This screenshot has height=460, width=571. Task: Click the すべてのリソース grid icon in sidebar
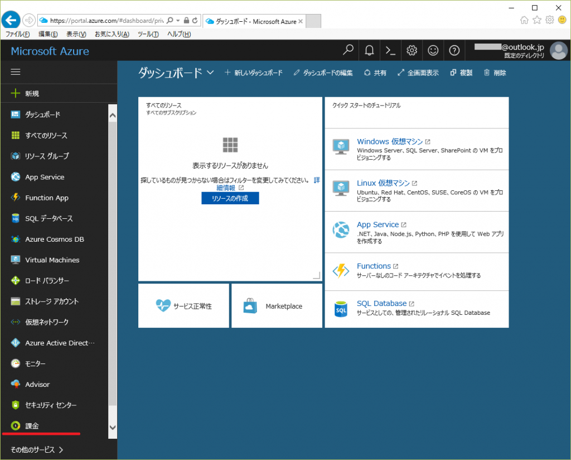point(15,135)
